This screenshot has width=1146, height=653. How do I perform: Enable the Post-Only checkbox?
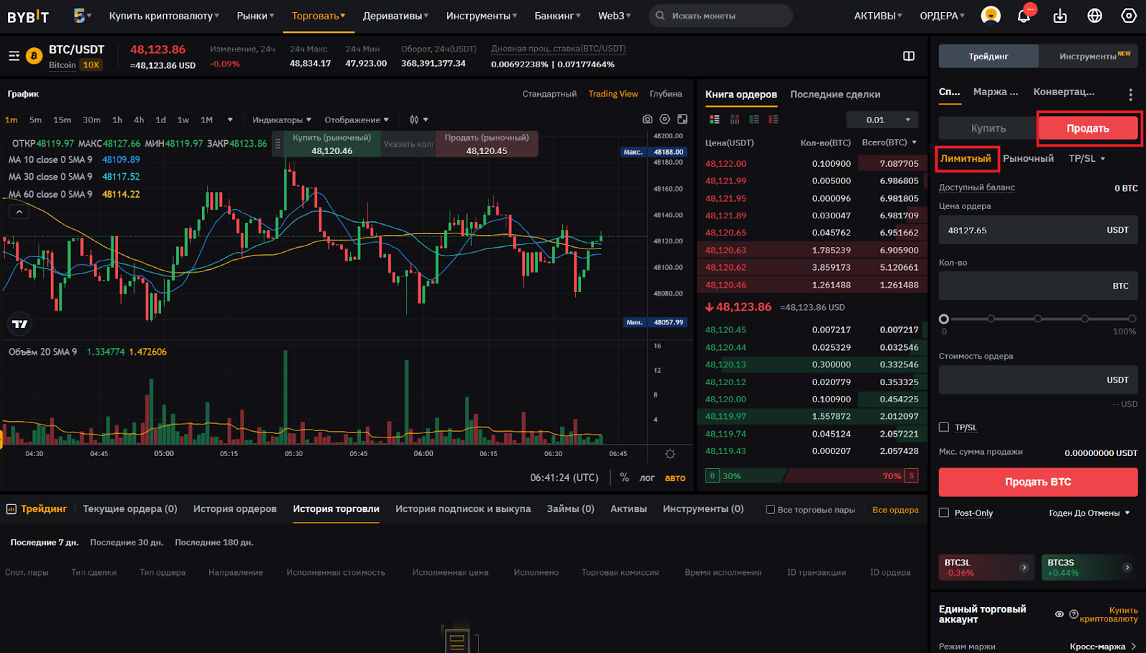944,513
